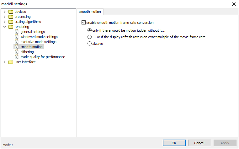239x149 pixels.
Task: Choose the exact multiple of frame rate option
Action: click(89, 37)
